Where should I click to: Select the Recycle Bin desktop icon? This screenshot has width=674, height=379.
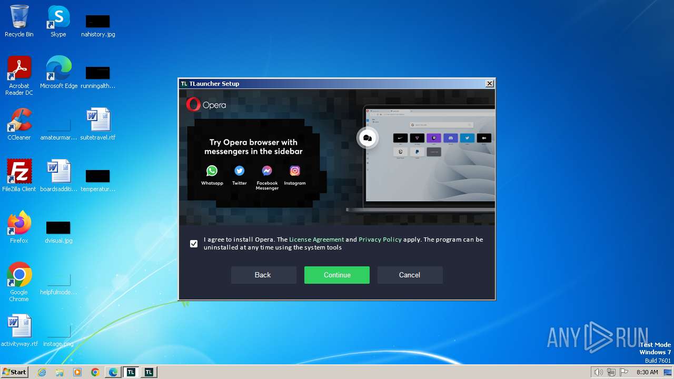click(x=19, y=21)
